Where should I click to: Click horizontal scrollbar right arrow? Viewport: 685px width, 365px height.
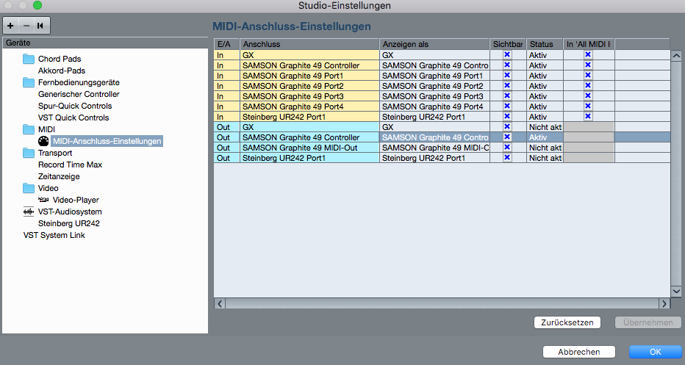point(664,303)
